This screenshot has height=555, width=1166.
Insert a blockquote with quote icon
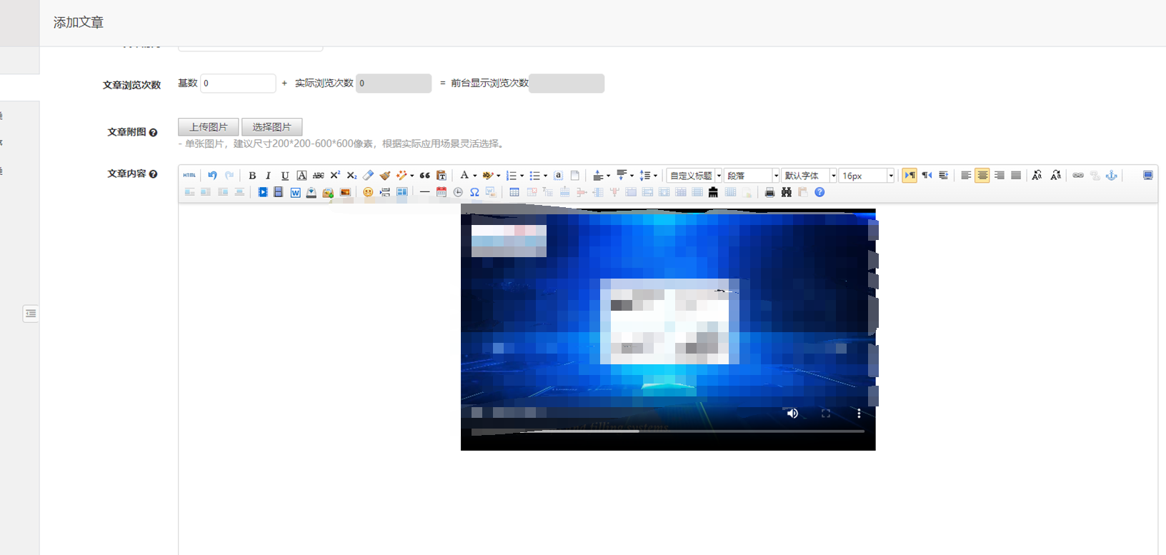(424, 176)
